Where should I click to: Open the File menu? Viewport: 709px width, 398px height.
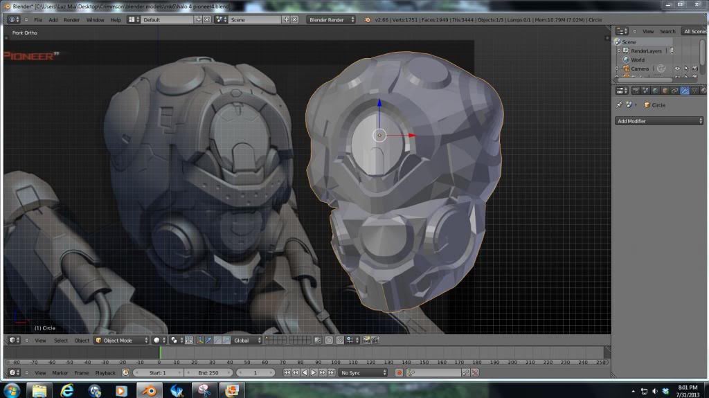click(38, 20)
